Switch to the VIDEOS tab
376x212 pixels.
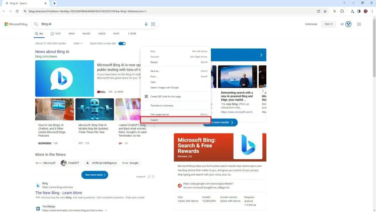pyautogui.click(x=102, y=33)
